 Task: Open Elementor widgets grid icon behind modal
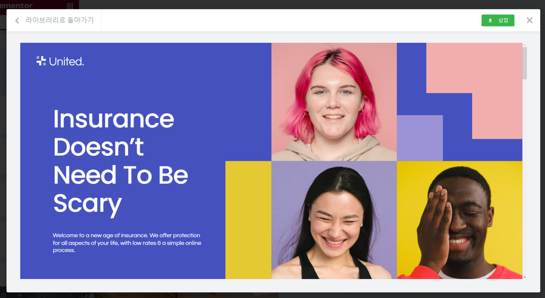click(70, 6)
